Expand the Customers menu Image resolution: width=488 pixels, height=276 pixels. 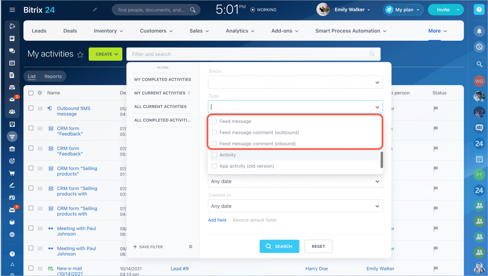tap(156, 31)
